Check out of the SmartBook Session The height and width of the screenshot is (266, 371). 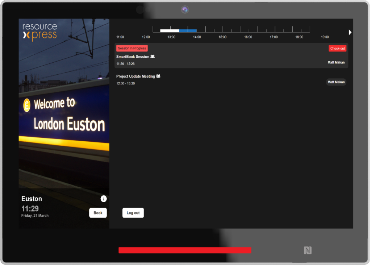pyautogui.click(x=337, y=49)
